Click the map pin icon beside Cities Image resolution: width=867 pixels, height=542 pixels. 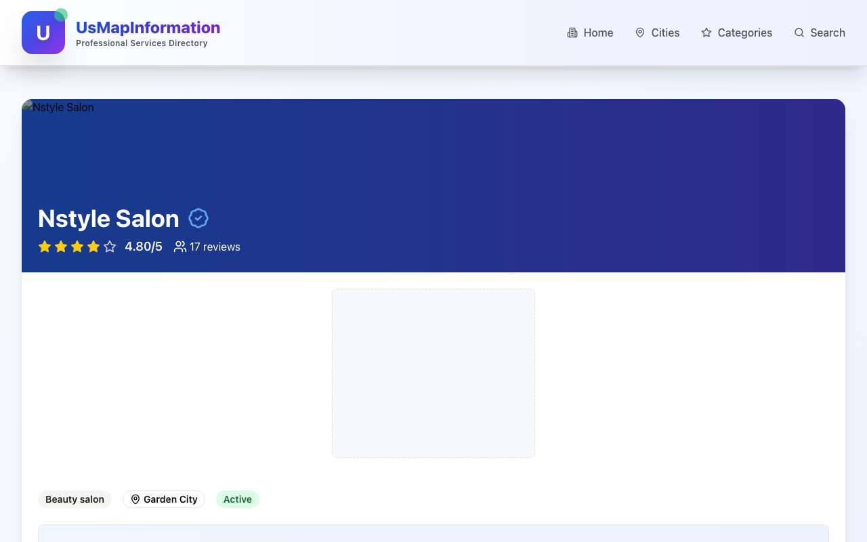pos(640,33)
